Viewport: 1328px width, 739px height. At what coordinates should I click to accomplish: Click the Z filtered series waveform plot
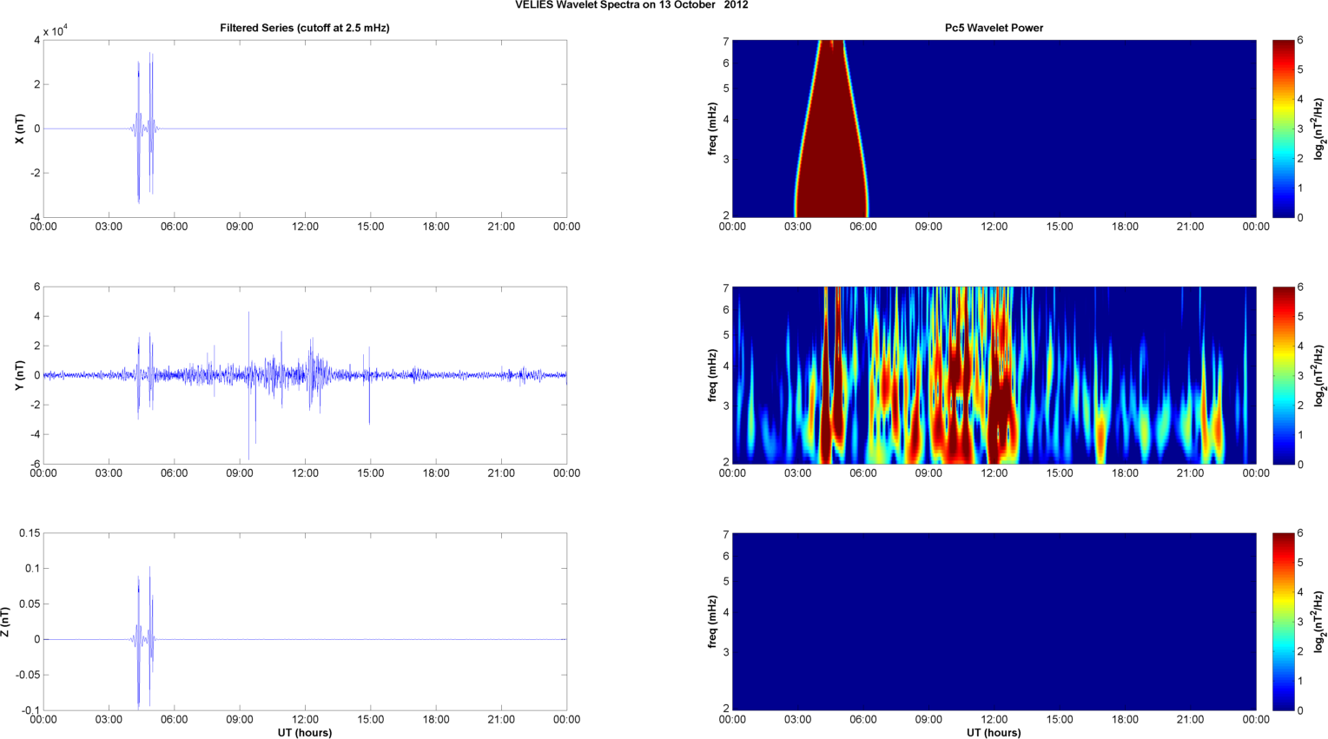pos(305,622)
